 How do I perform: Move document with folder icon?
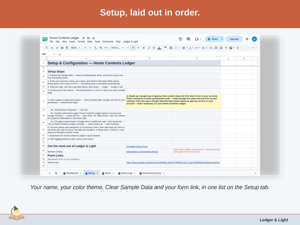pos(88,38)
